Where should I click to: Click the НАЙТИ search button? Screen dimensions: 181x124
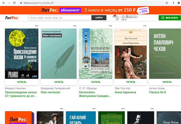click(99, 18)
